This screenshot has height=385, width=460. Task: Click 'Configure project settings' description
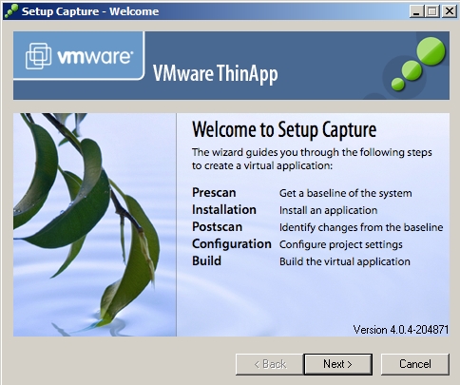341,244
